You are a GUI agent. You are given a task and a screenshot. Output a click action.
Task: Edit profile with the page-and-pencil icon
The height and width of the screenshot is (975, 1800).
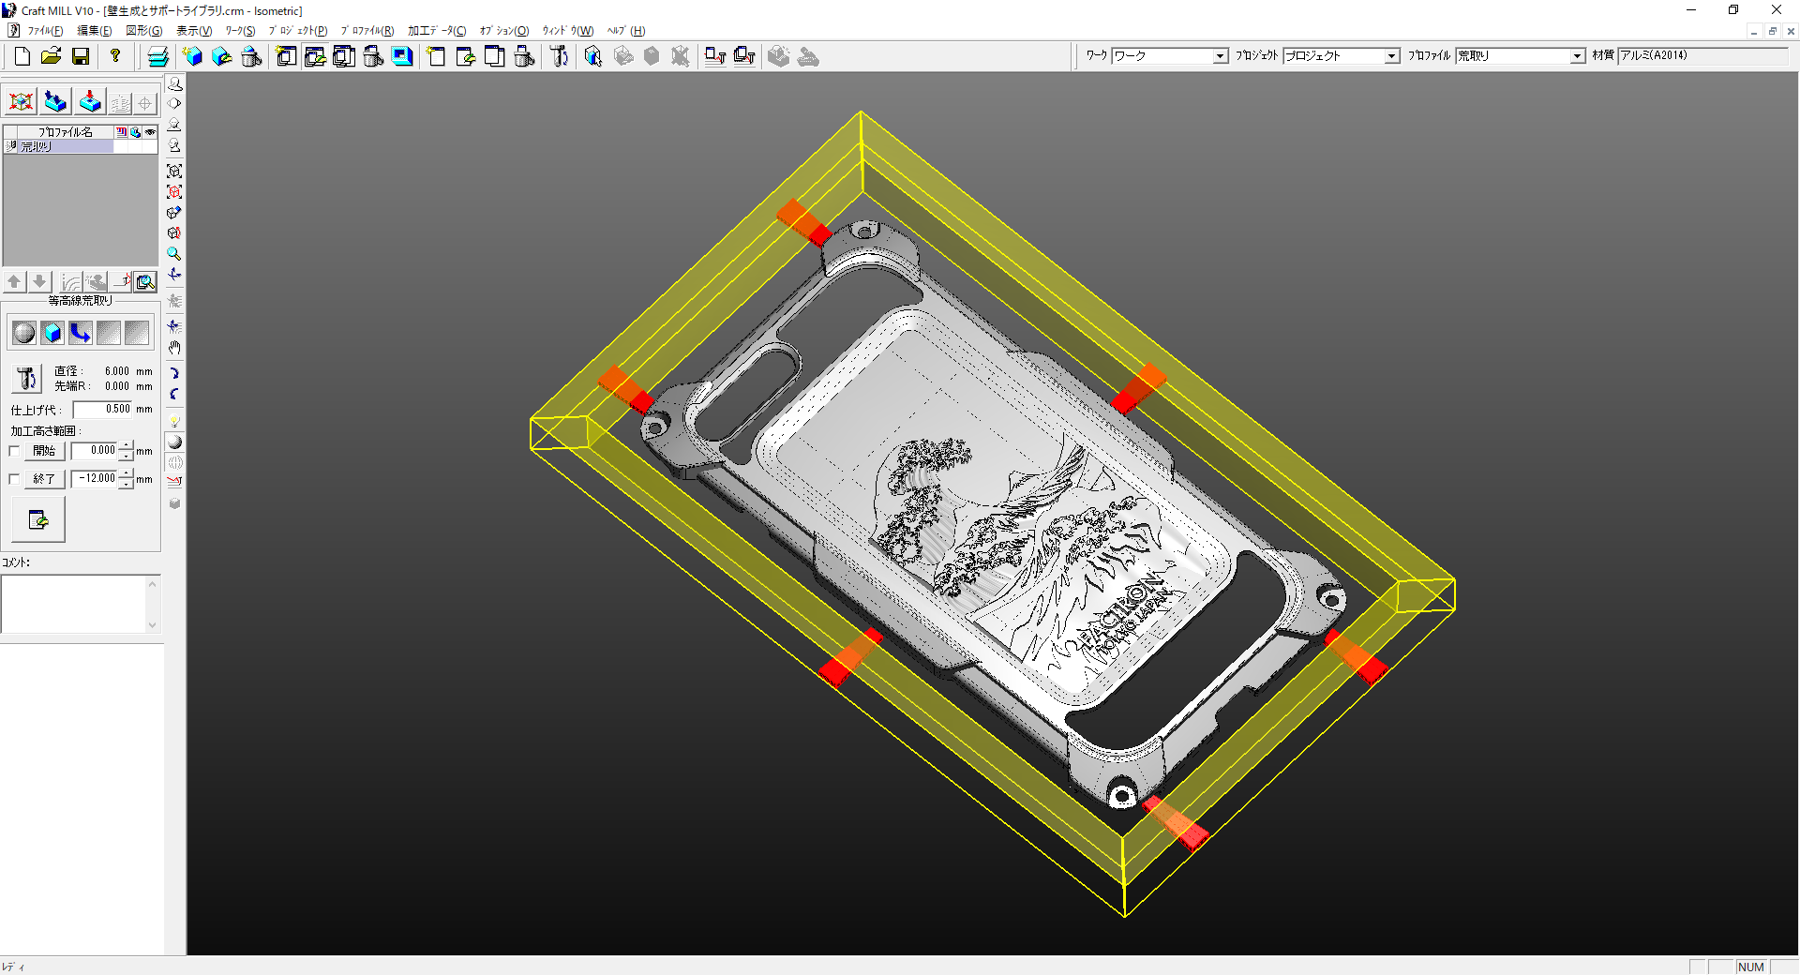pos(466,56)
